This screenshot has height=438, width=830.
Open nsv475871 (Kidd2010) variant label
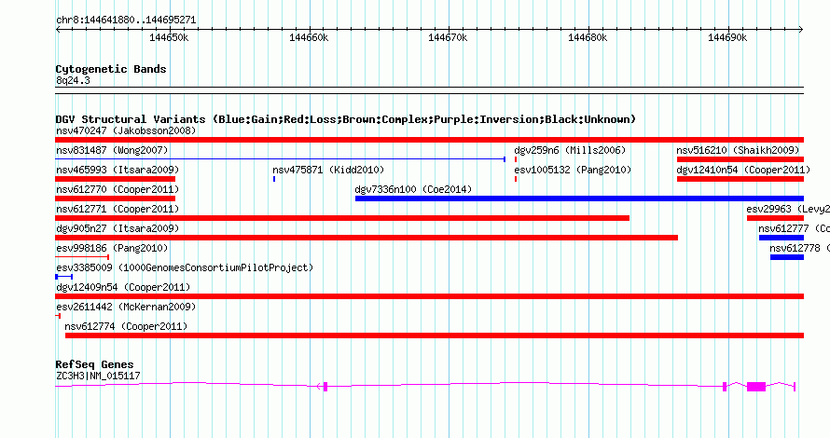pos(328,170)
